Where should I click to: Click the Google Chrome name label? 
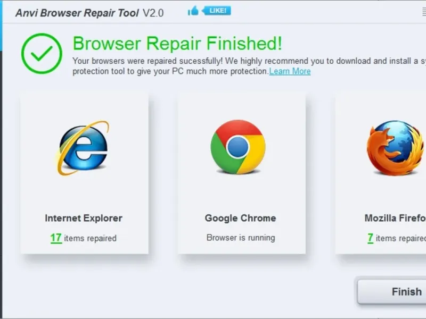point(241,218)
